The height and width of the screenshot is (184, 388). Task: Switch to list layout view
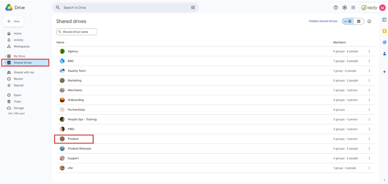(348, 21)
